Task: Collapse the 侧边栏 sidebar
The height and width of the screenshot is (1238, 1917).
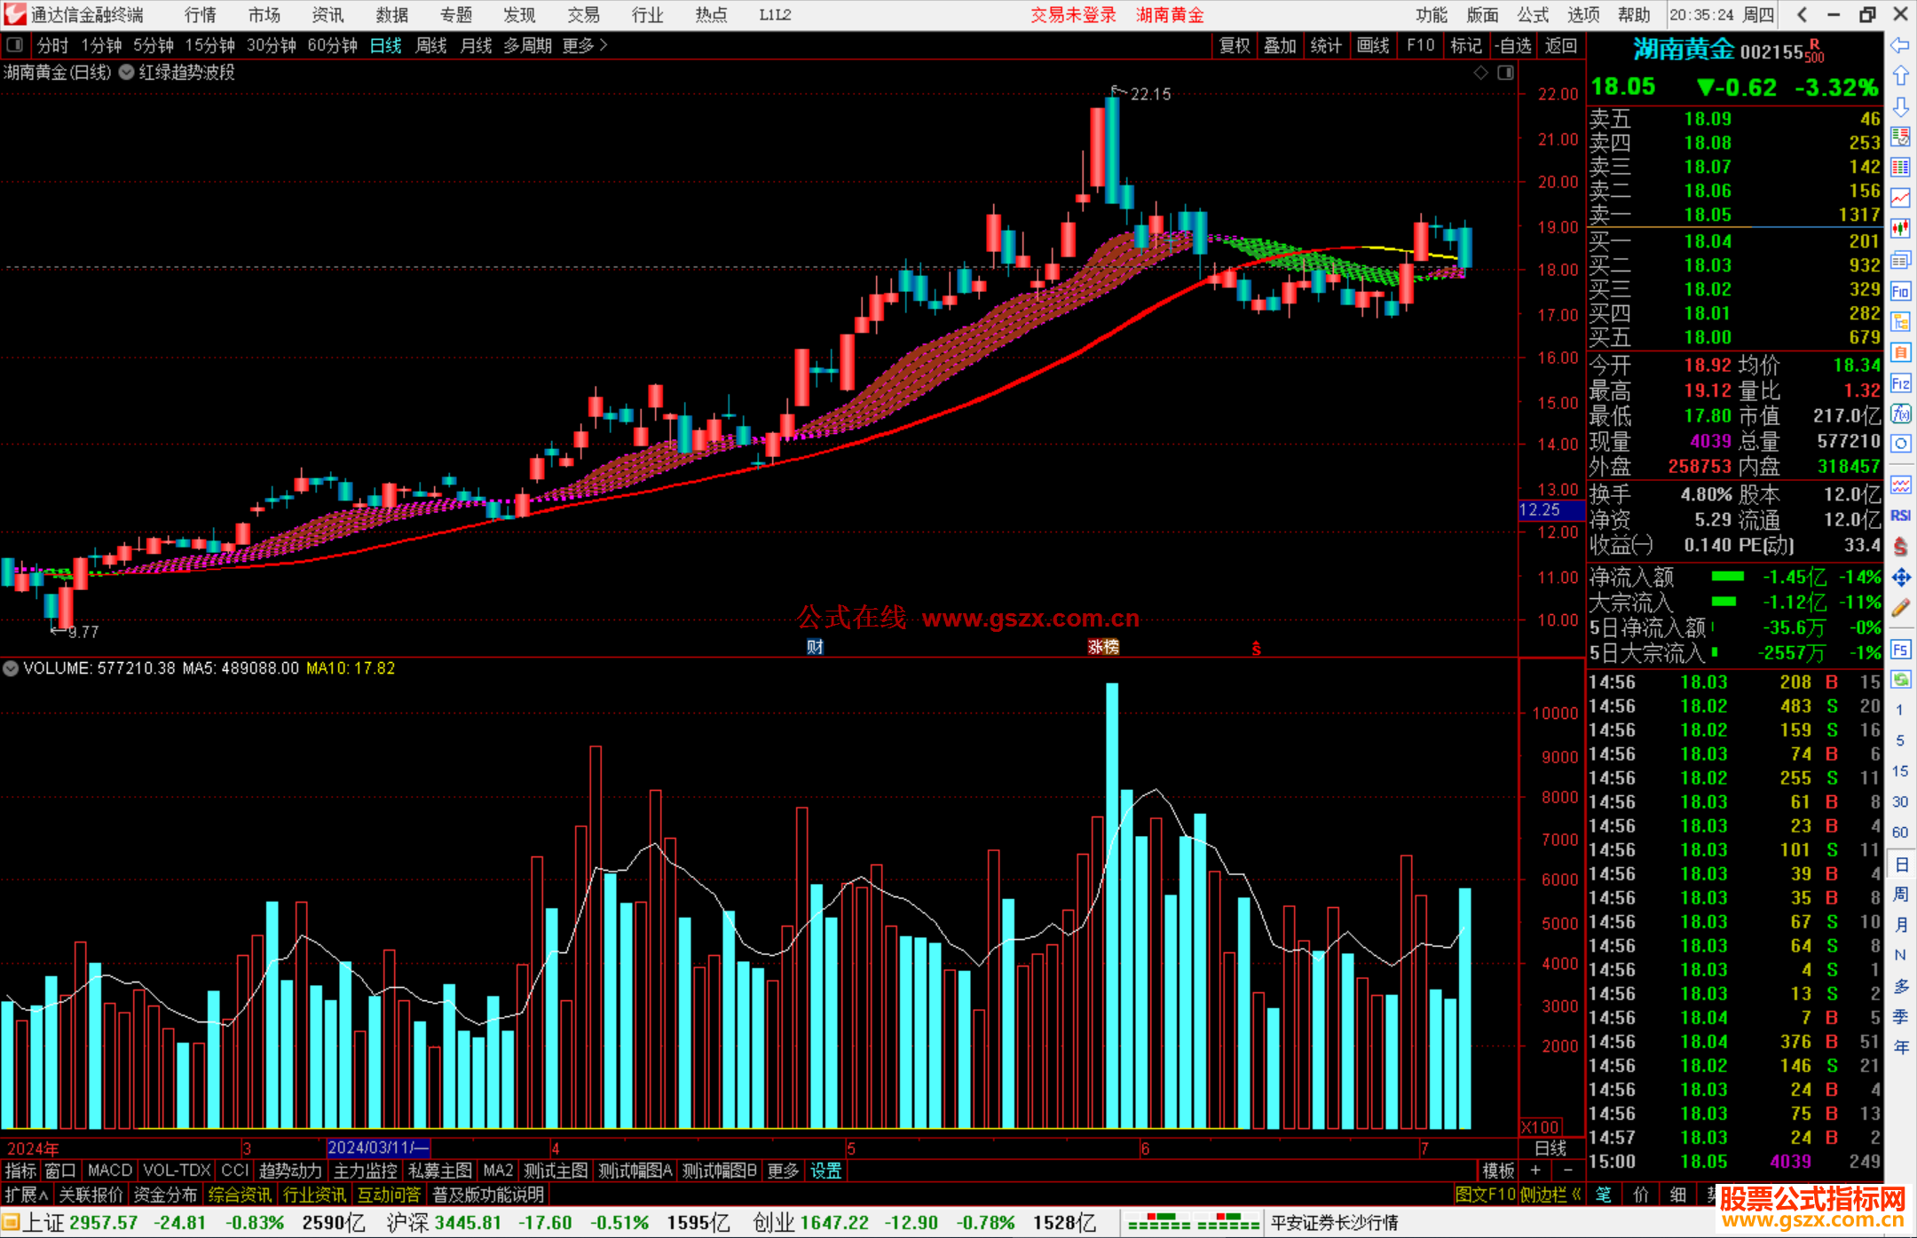Action: [1551, 1195]
